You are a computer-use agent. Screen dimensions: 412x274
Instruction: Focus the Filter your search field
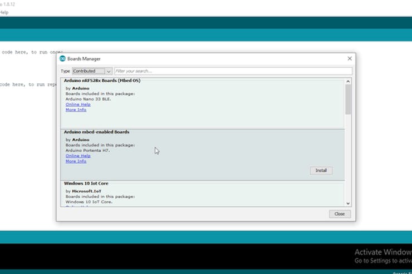tap(233, 71)
